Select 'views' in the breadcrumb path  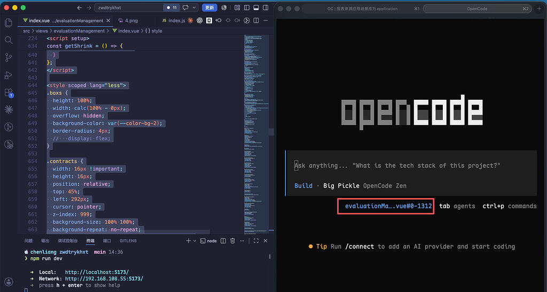tap(42, 30)
